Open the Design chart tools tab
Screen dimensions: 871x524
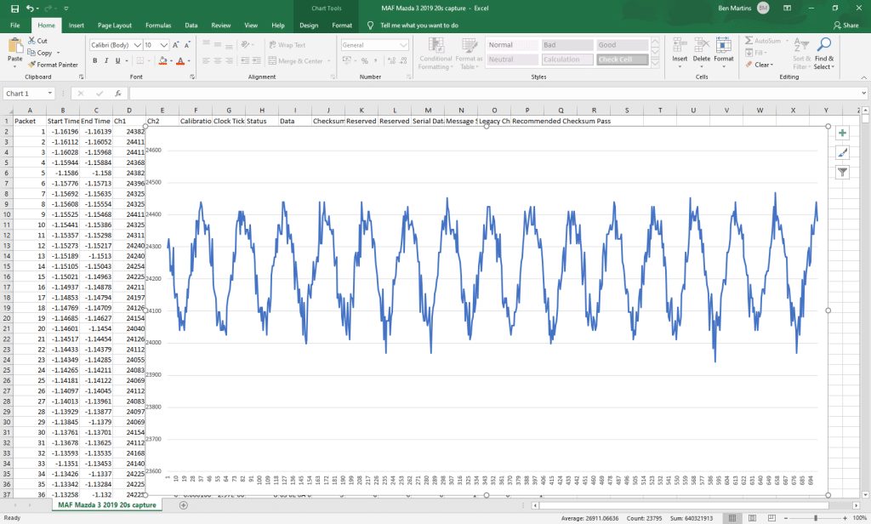click(x=309, y=25)
